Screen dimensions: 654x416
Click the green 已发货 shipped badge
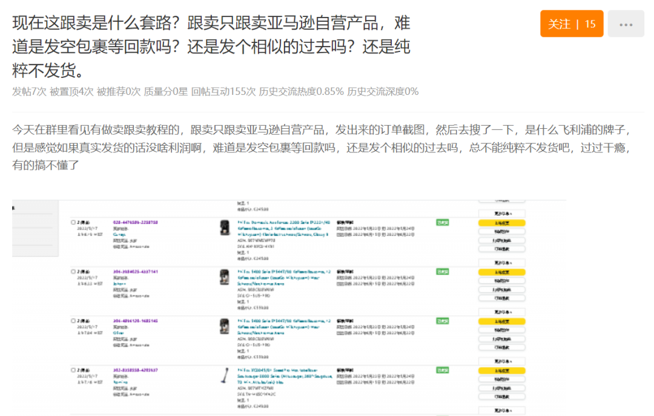pos(442,222)
